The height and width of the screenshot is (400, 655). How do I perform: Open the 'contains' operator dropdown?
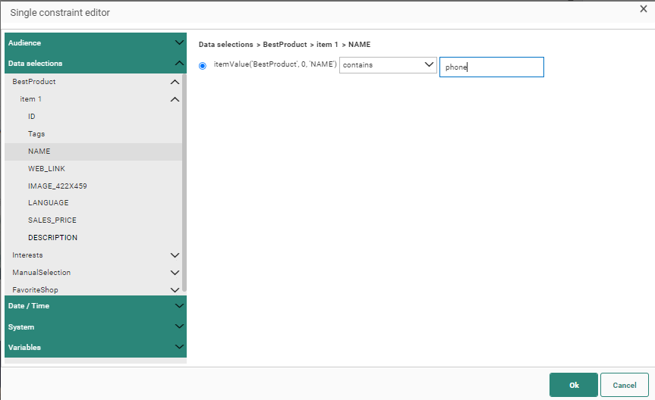(x=387, y=65)
